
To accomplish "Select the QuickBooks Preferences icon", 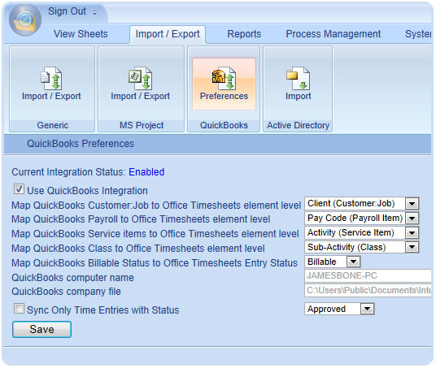I will (224, 84).
